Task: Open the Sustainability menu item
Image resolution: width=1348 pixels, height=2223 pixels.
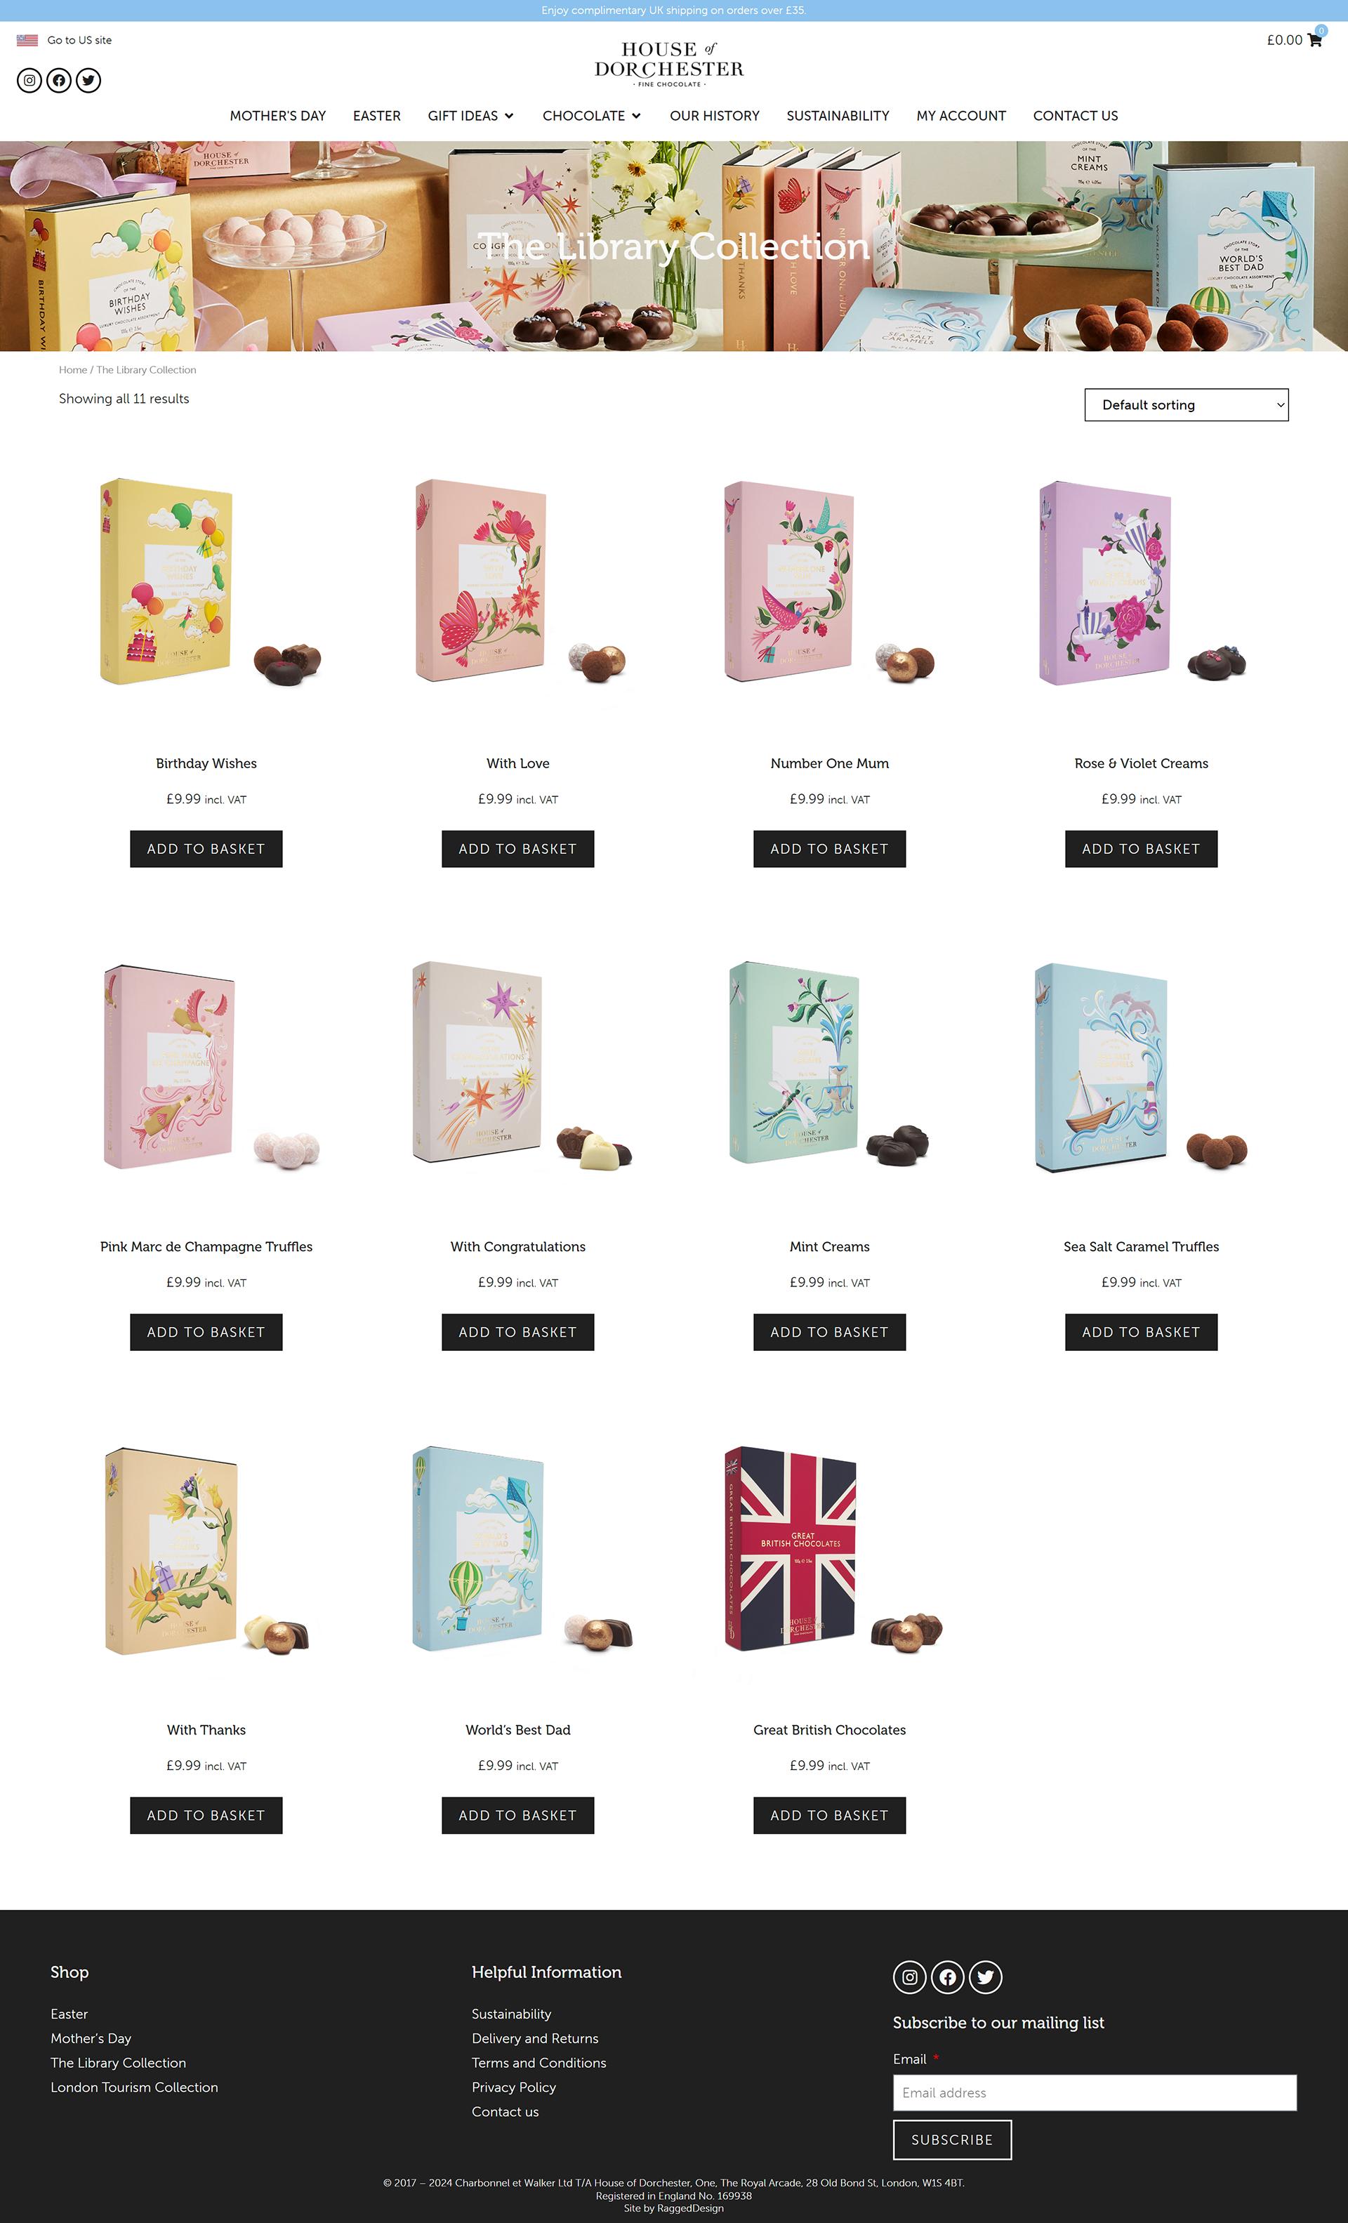Action: point(838,115)
